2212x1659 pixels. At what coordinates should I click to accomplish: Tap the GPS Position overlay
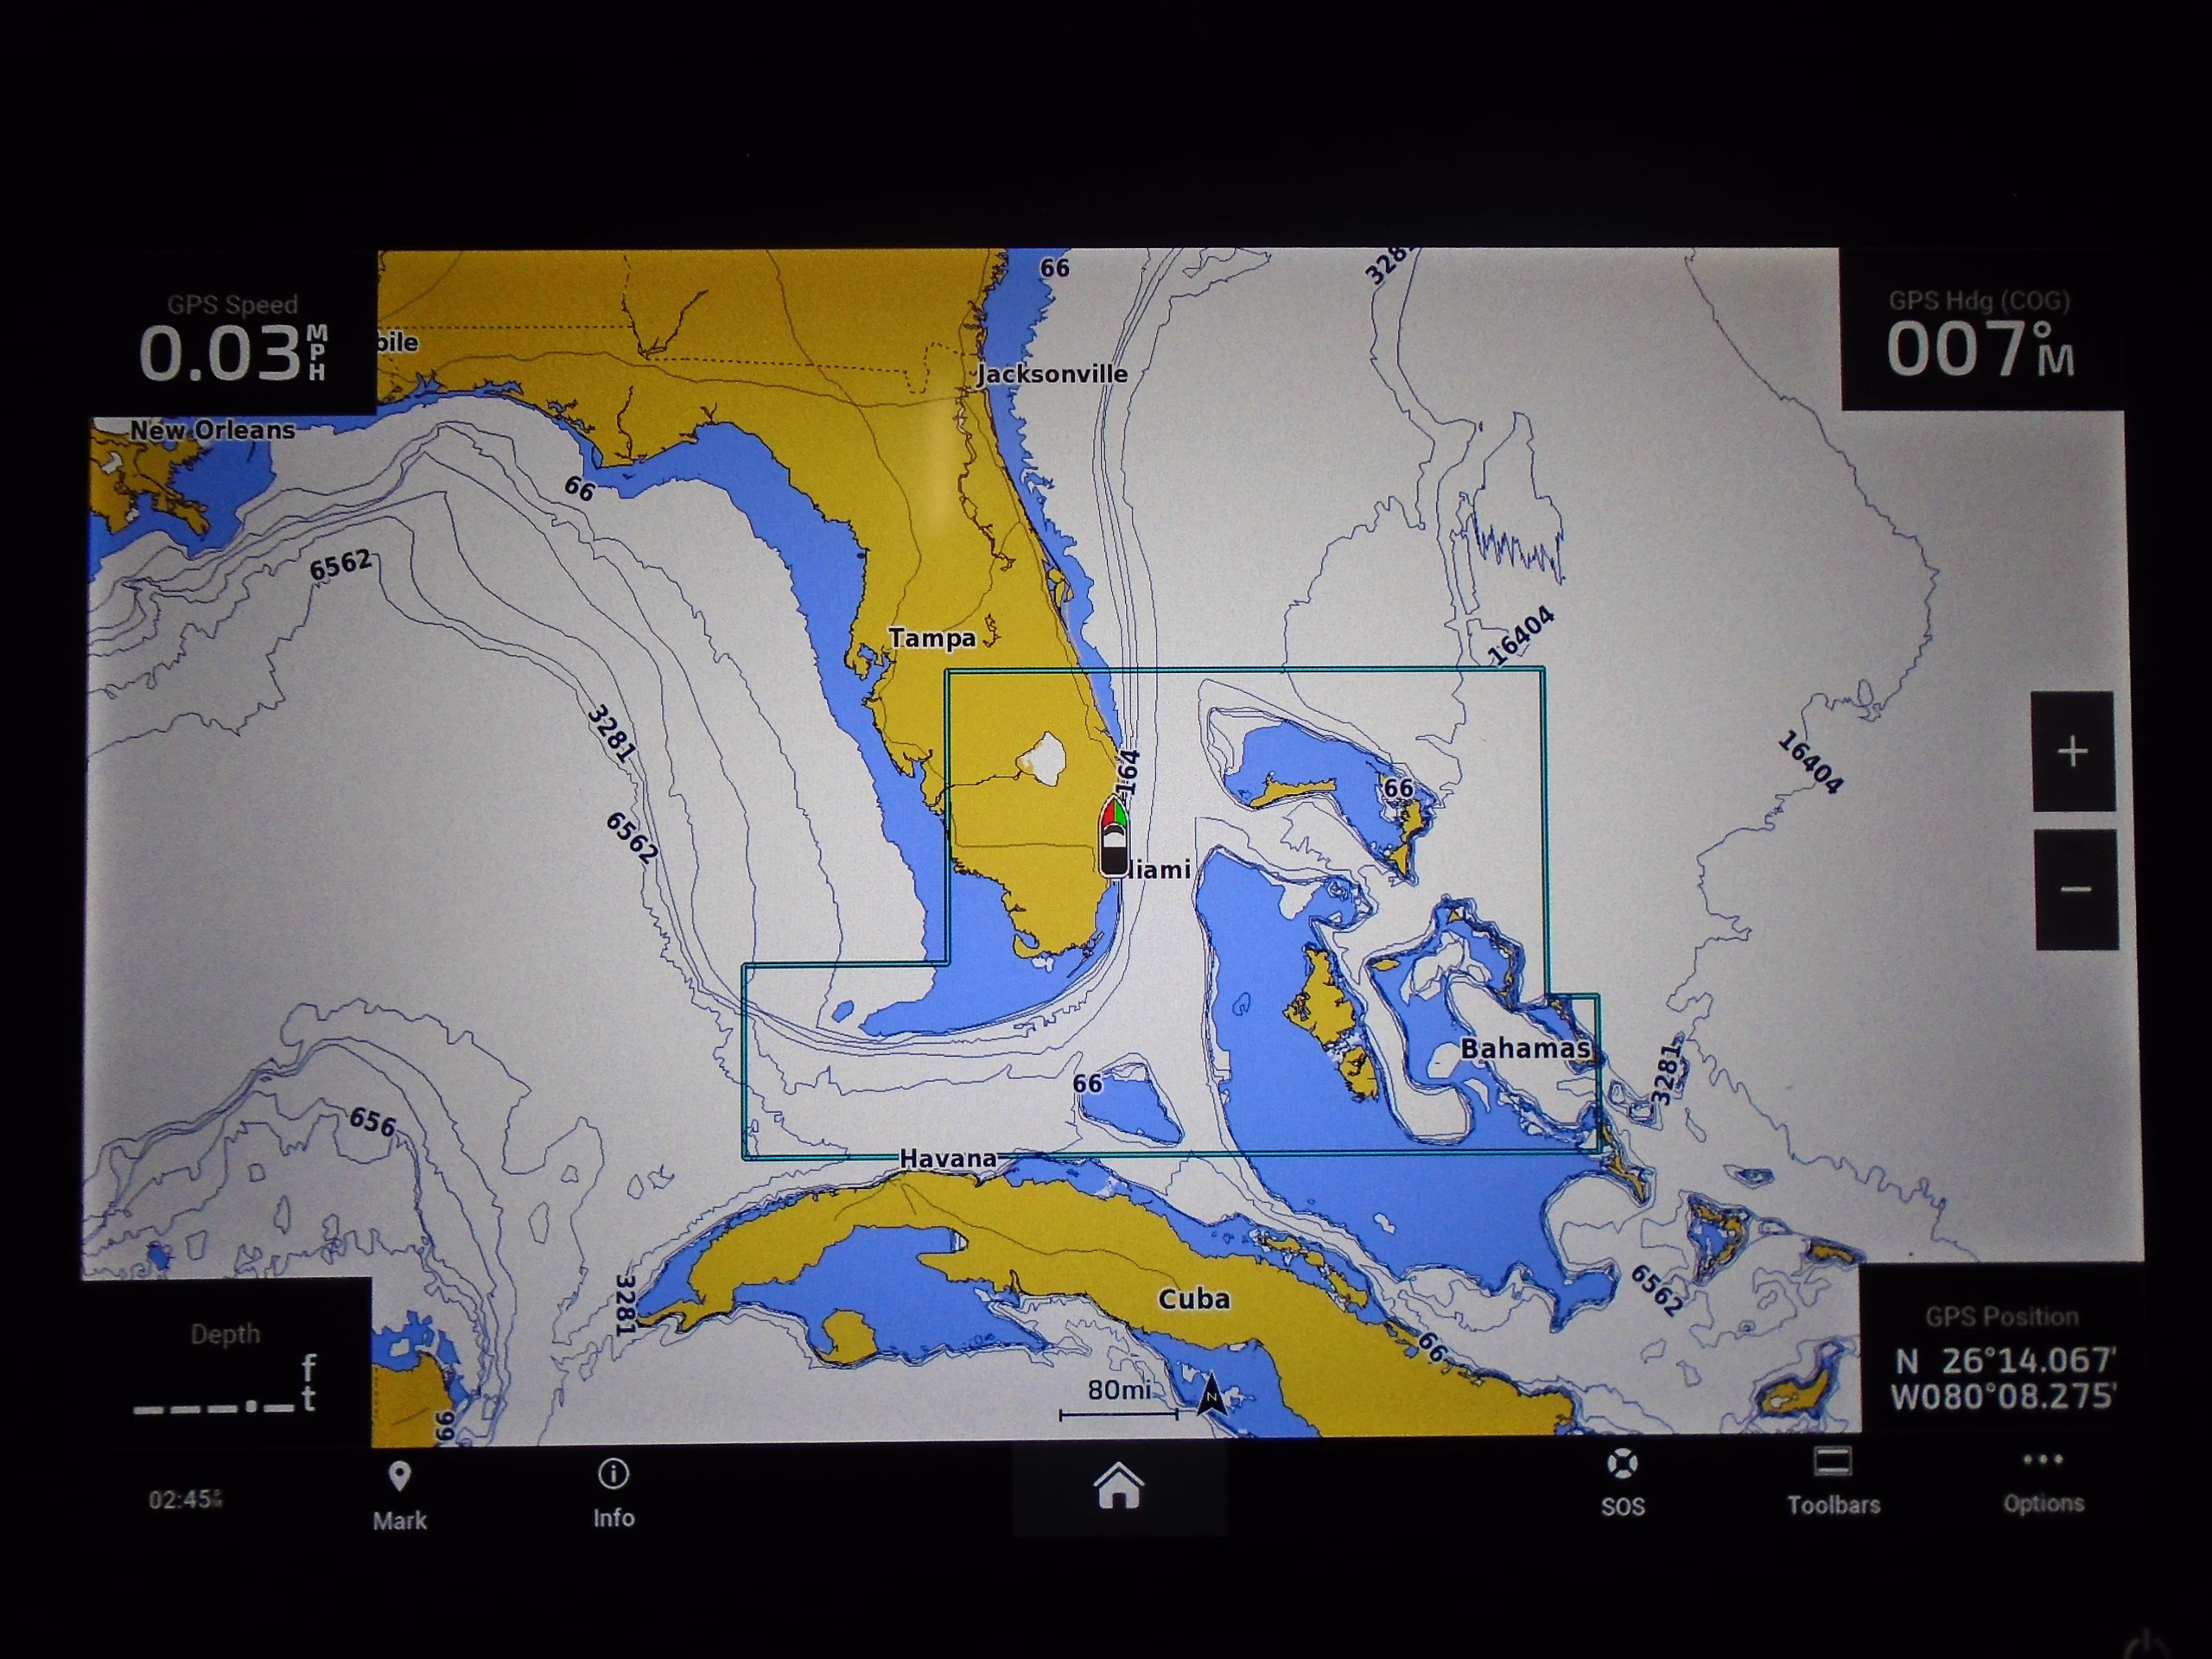[x=2002, y=1362]
